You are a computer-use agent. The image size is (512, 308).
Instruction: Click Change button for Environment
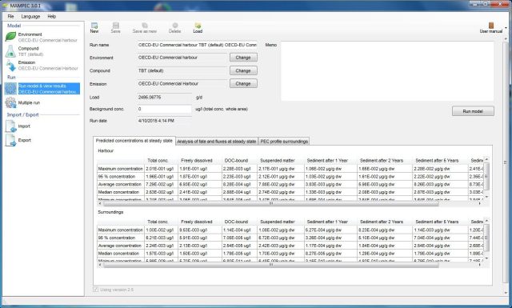point(243,58)
